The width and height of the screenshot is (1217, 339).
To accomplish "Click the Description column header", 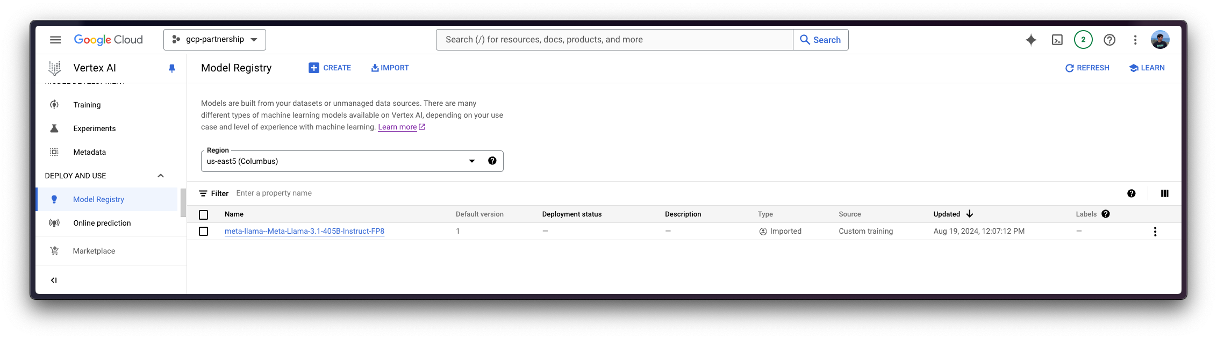I will [683, 214].
